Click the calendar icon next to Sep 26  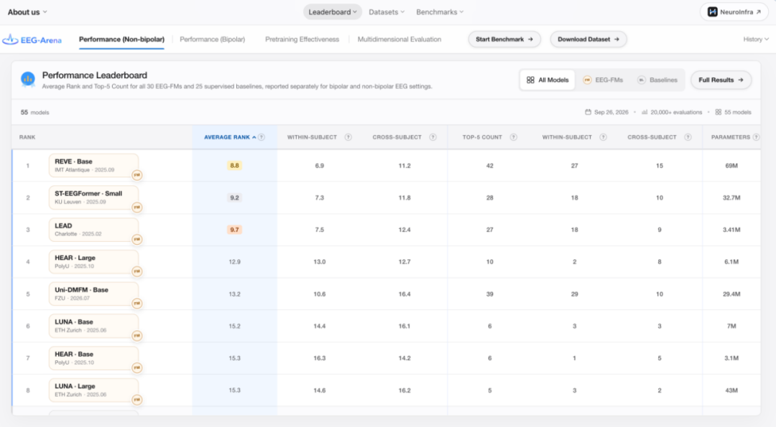(x=588, y=112)
